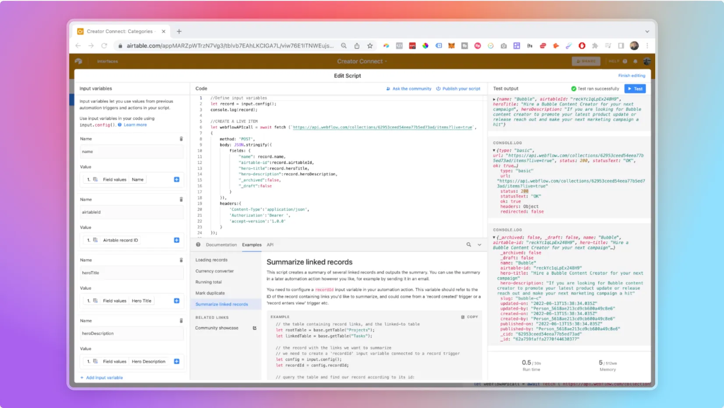This screenshot has height=408, width=724.
Task: Collapse the documentation panel with the chevron
Action: click(x=479, y=245)
